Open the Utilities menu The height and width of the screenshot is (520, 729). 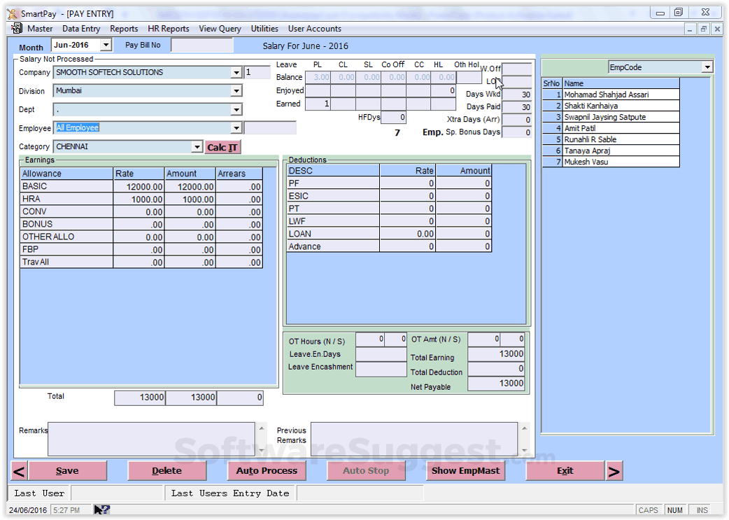point(264,29)
